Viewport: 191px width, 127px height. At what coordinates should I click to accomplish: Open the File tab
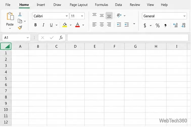click(8, 5)
